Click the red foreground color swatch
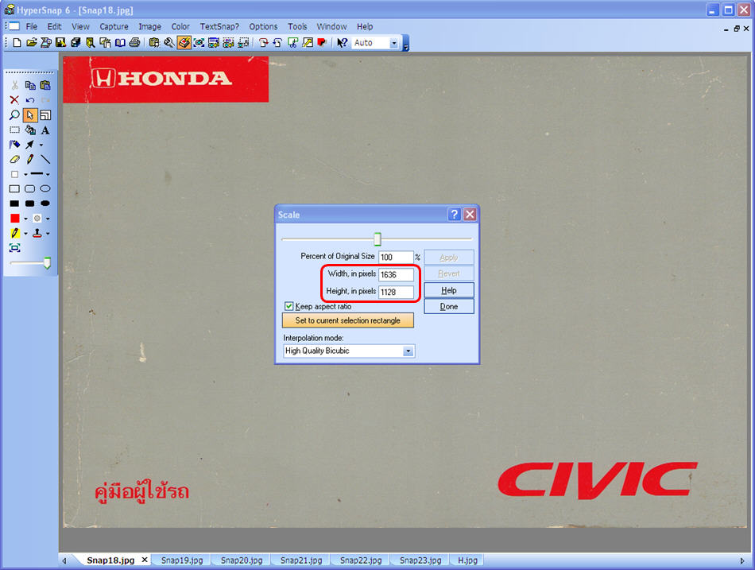The image size is (755, 570). (x=15, y=219)
